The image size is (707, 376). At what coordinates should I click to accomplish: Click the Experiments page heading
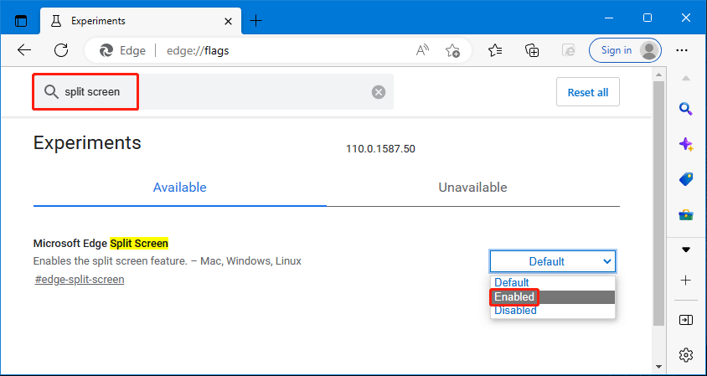[87, 143]
